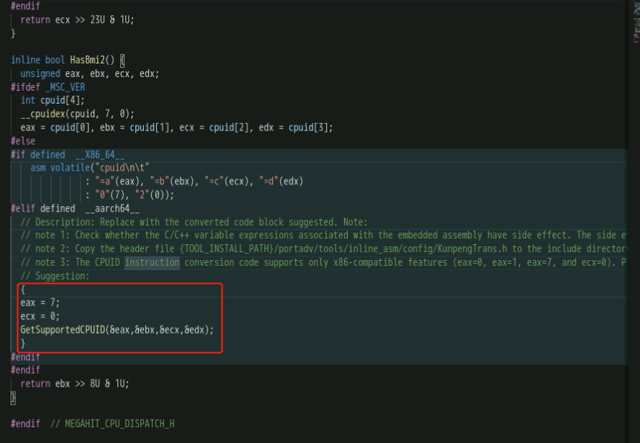Click the highlighted word 'instruction'
640x443 pixels.
(152, 262)
